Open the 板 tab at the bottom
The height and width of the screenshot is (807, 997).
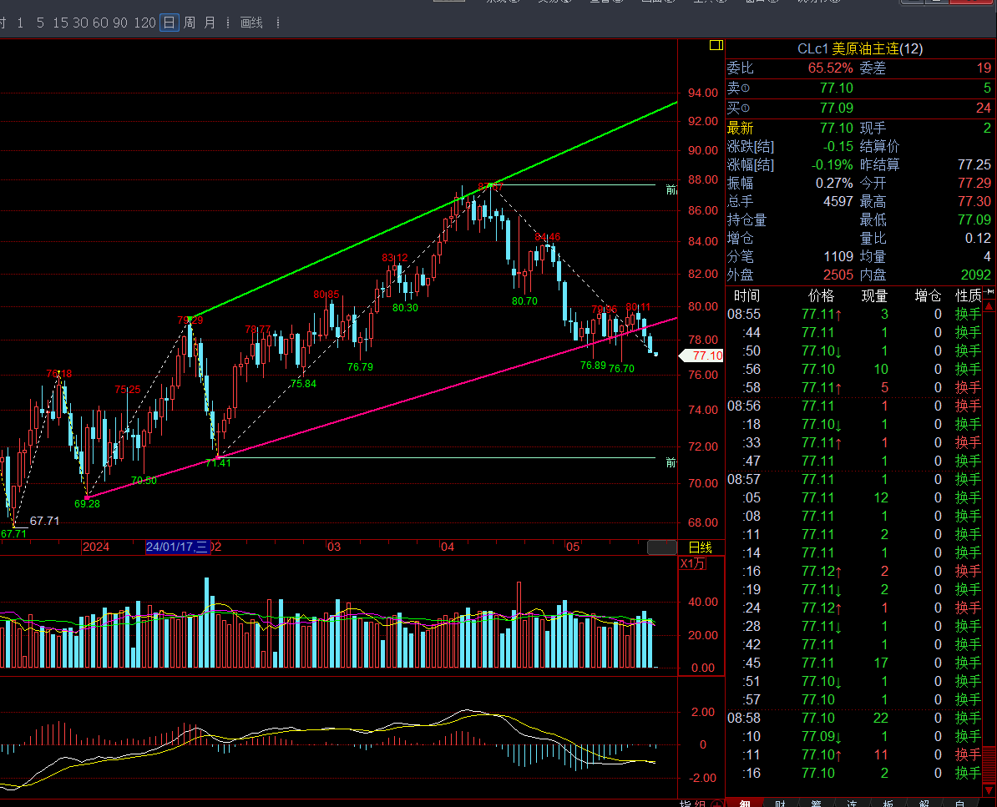tap(888, 804)
